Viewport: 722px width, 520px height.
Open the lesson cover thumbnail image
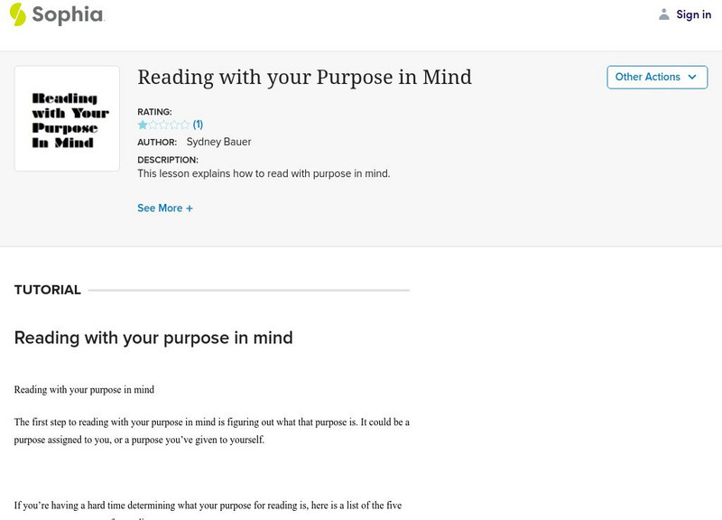(67, 118)
